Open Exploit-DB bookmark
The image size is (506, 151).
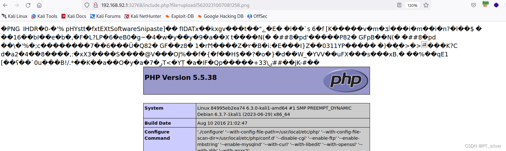(179, 16)
